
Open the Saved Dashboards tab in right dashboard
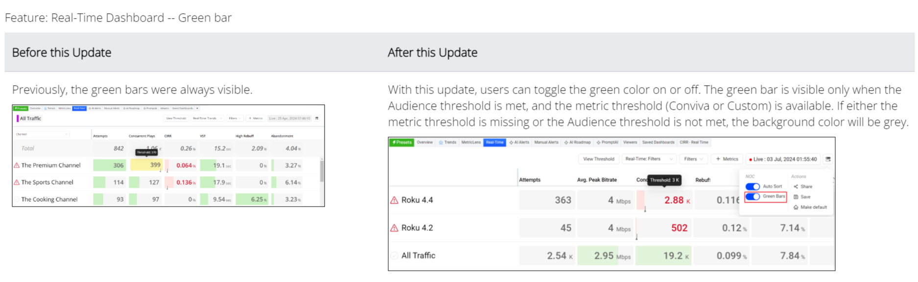658,142
